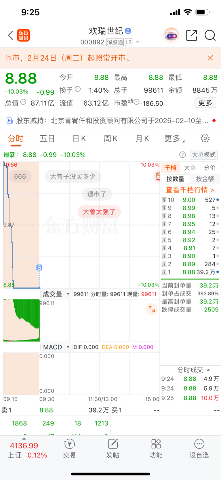221x480 pixels.
Task: Select the 大单 tab
Action: 190,168
